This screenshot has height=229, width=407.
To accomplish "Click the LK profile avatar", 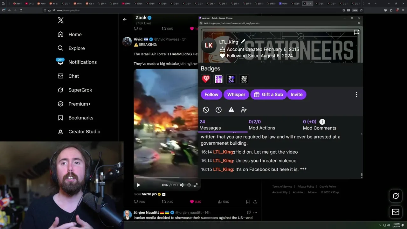I will [x=209, y=45].
